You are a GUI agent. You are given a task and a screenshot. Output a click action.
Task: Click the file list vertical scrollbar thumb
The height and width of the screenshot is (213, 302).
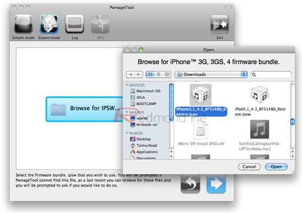[292, 122]
